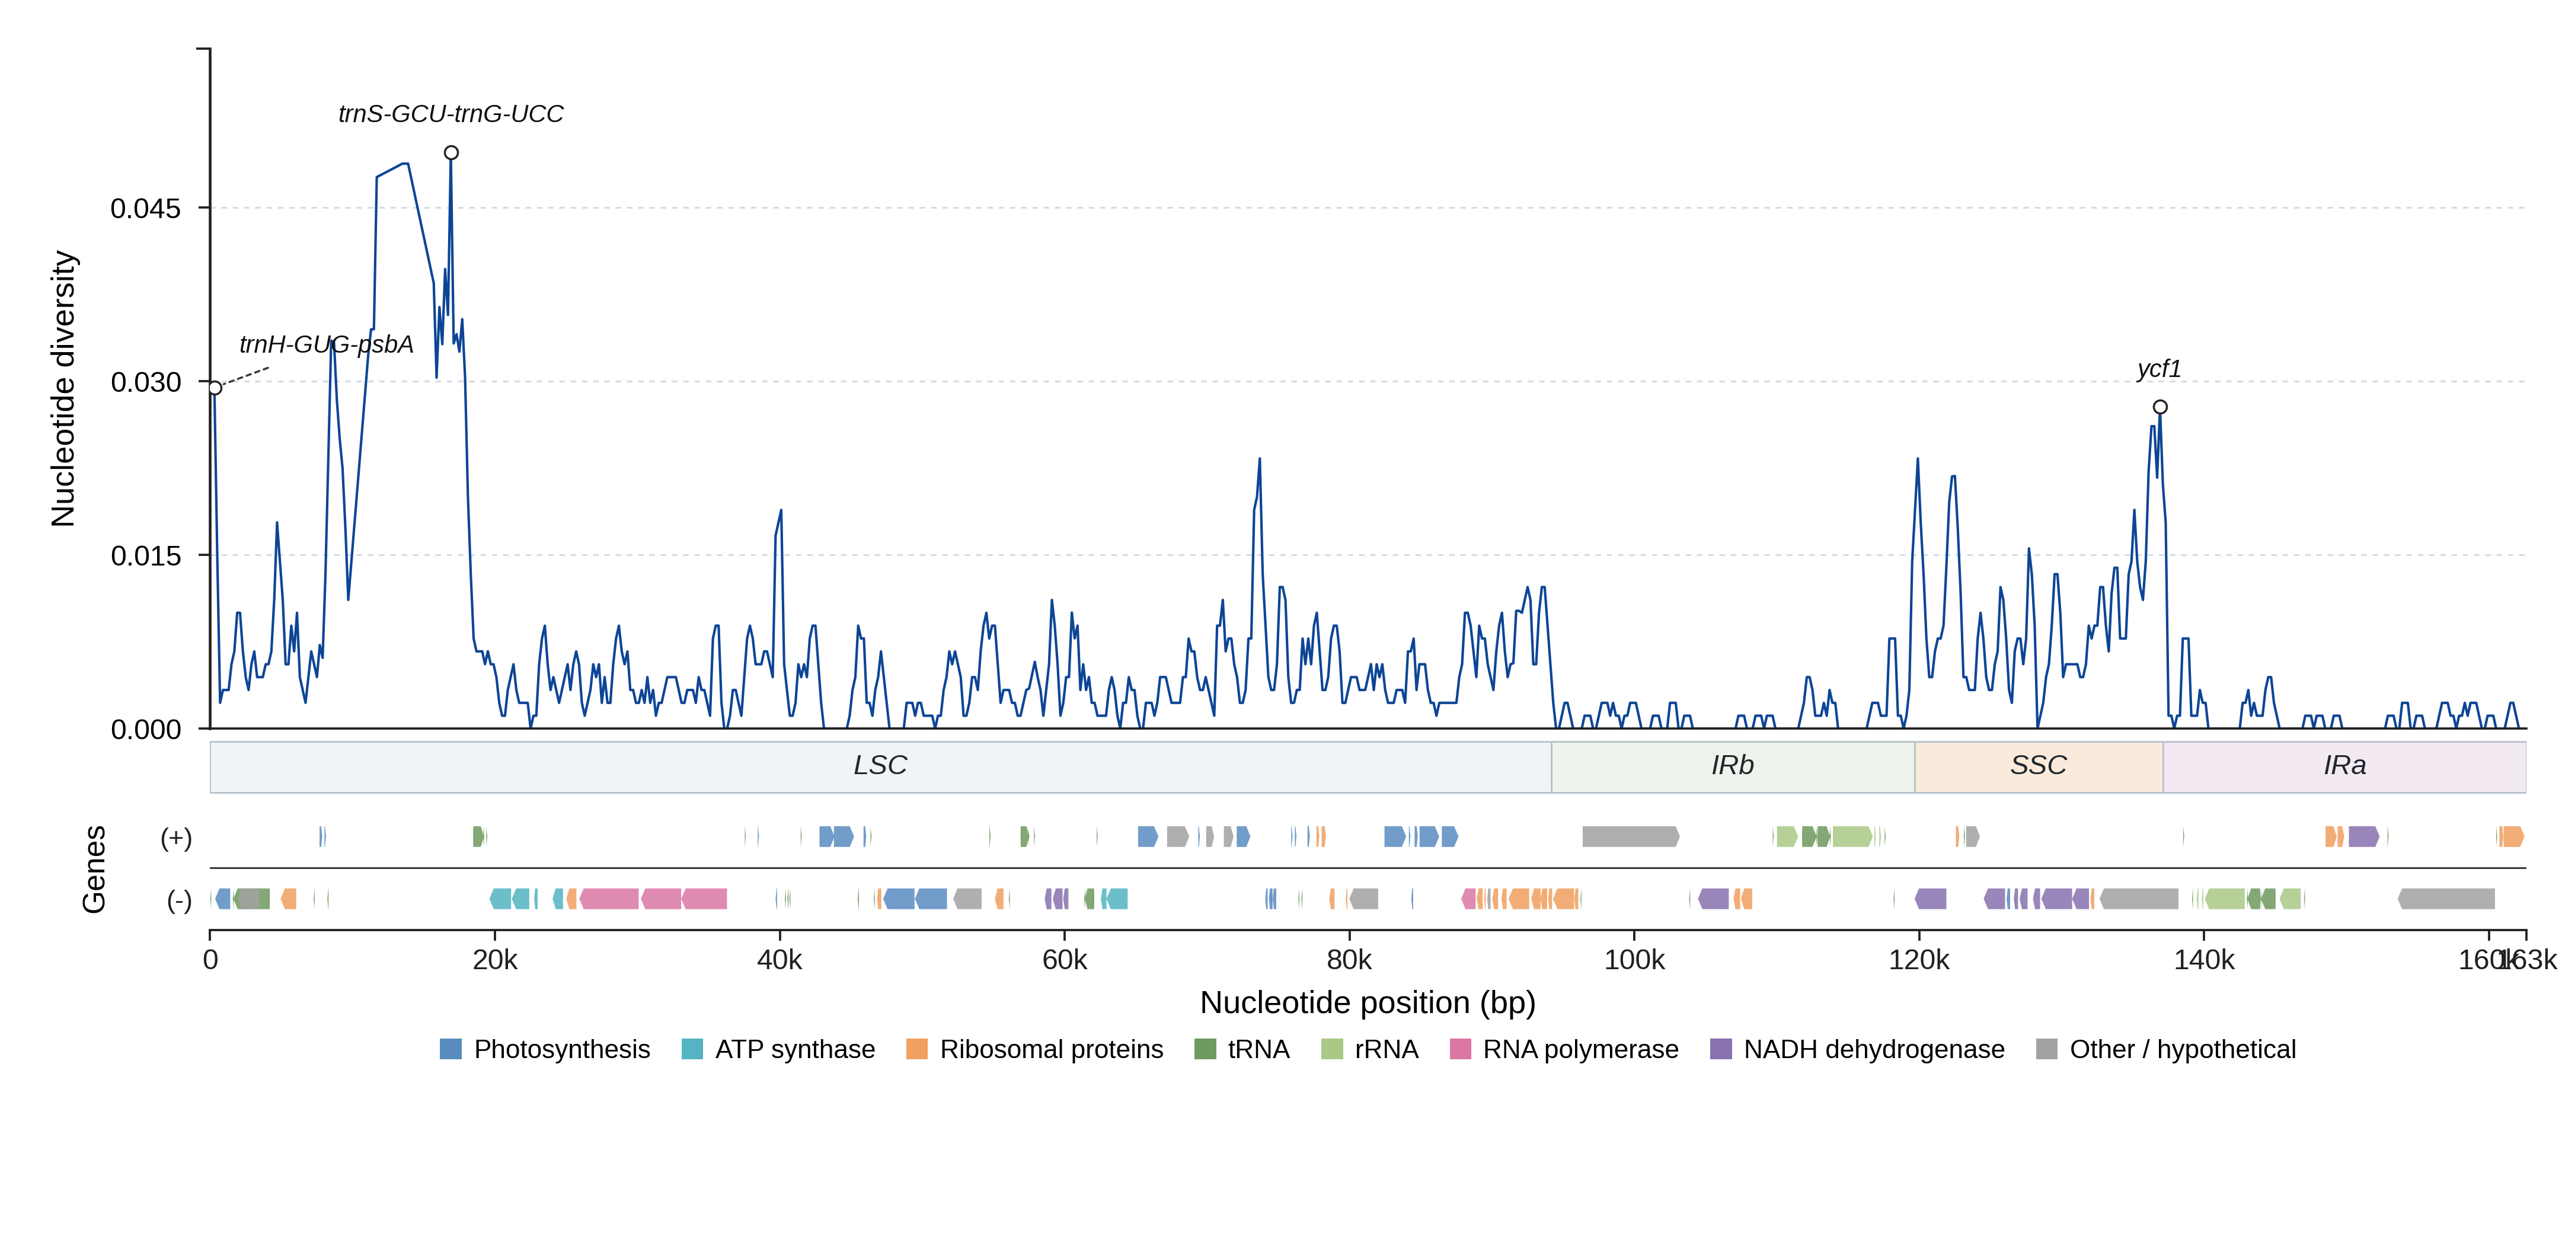Screen dimensions: 2562x1246
Task: Click the Other / hypothetical legend label
Action: [x=2183, y=1049]
